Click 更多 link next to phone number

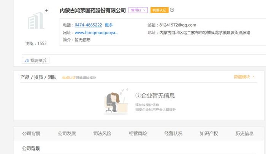pos(109,25)
